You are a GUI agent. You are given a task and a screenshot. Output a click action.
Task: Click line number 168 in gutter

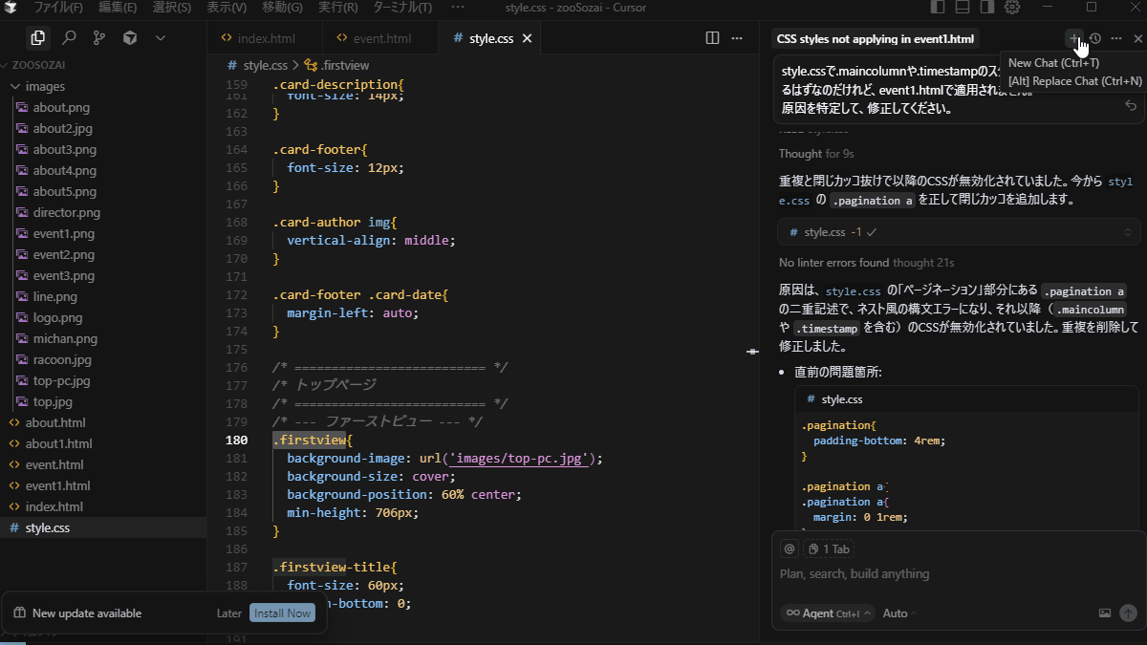(x=236, y=223)
